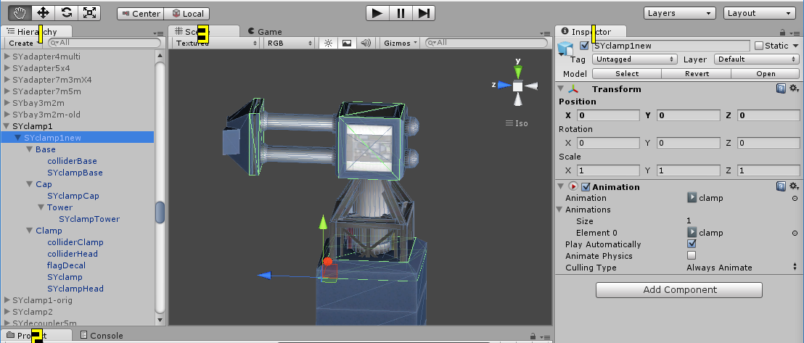804x343 pixels.
Task: Switch to the Game tab
Action: click(x=265, y=32)
